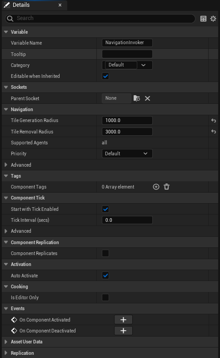Screen dimensions: 220x358
Task: Remove all Component Tags with the trash icon
Action: (166, 187)
